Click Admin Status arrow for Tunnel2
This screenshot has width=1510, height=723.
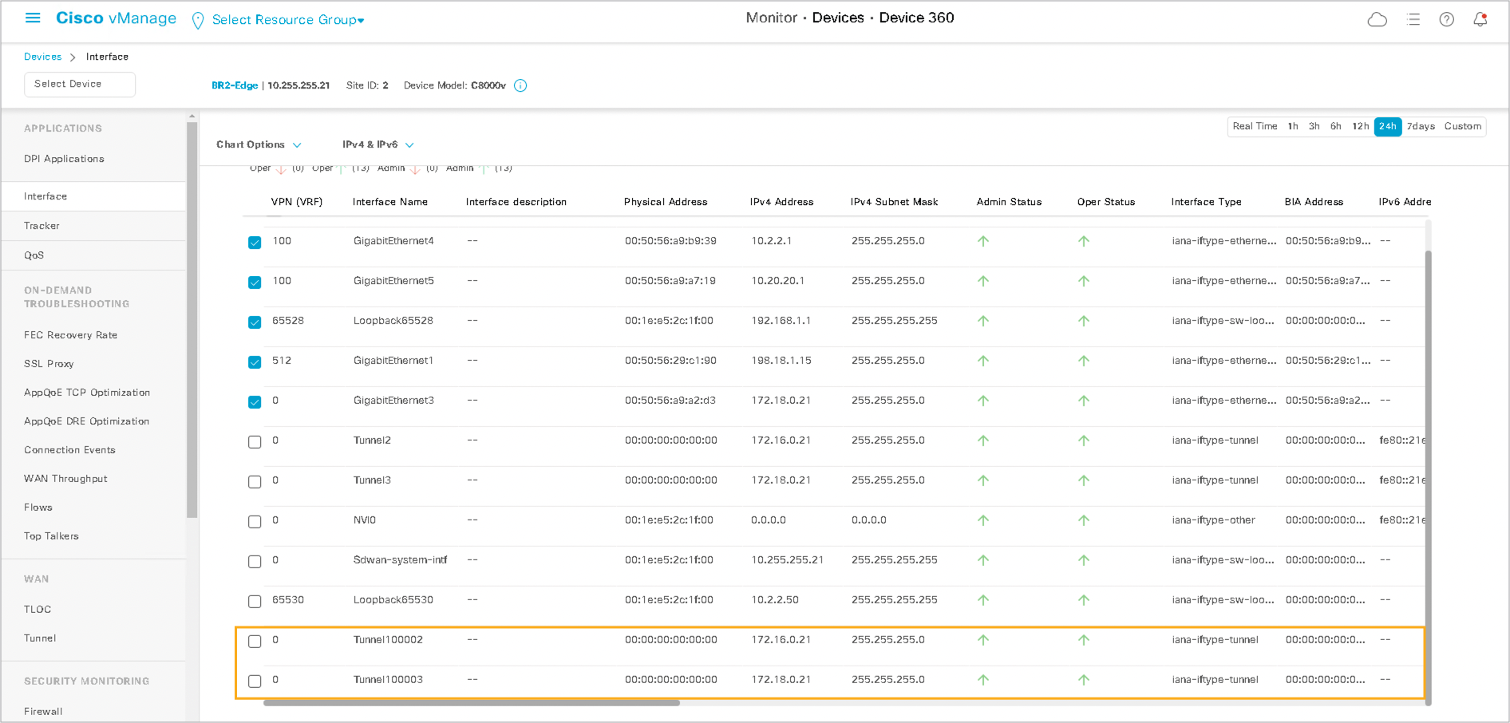pos(983,441)
